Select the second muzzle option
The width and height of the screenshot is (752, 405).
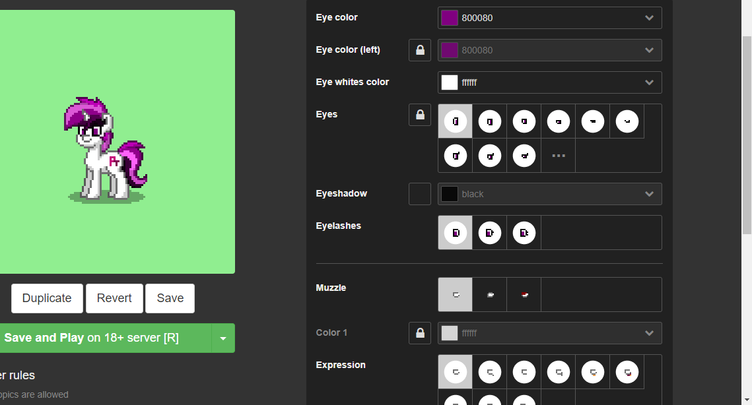[x=490, y=295]
